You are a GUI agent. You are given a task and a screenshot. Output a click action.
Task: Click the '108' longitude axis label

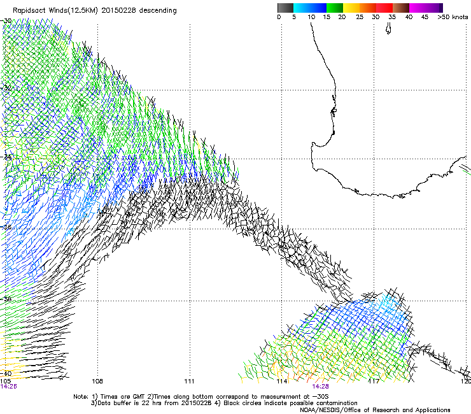97,382
